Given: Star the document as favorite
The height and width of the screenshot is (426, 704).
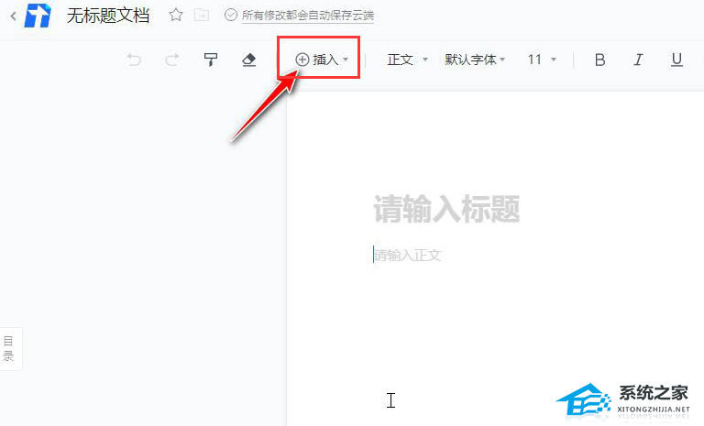Looking at the screenshot, I should point(176,16).
